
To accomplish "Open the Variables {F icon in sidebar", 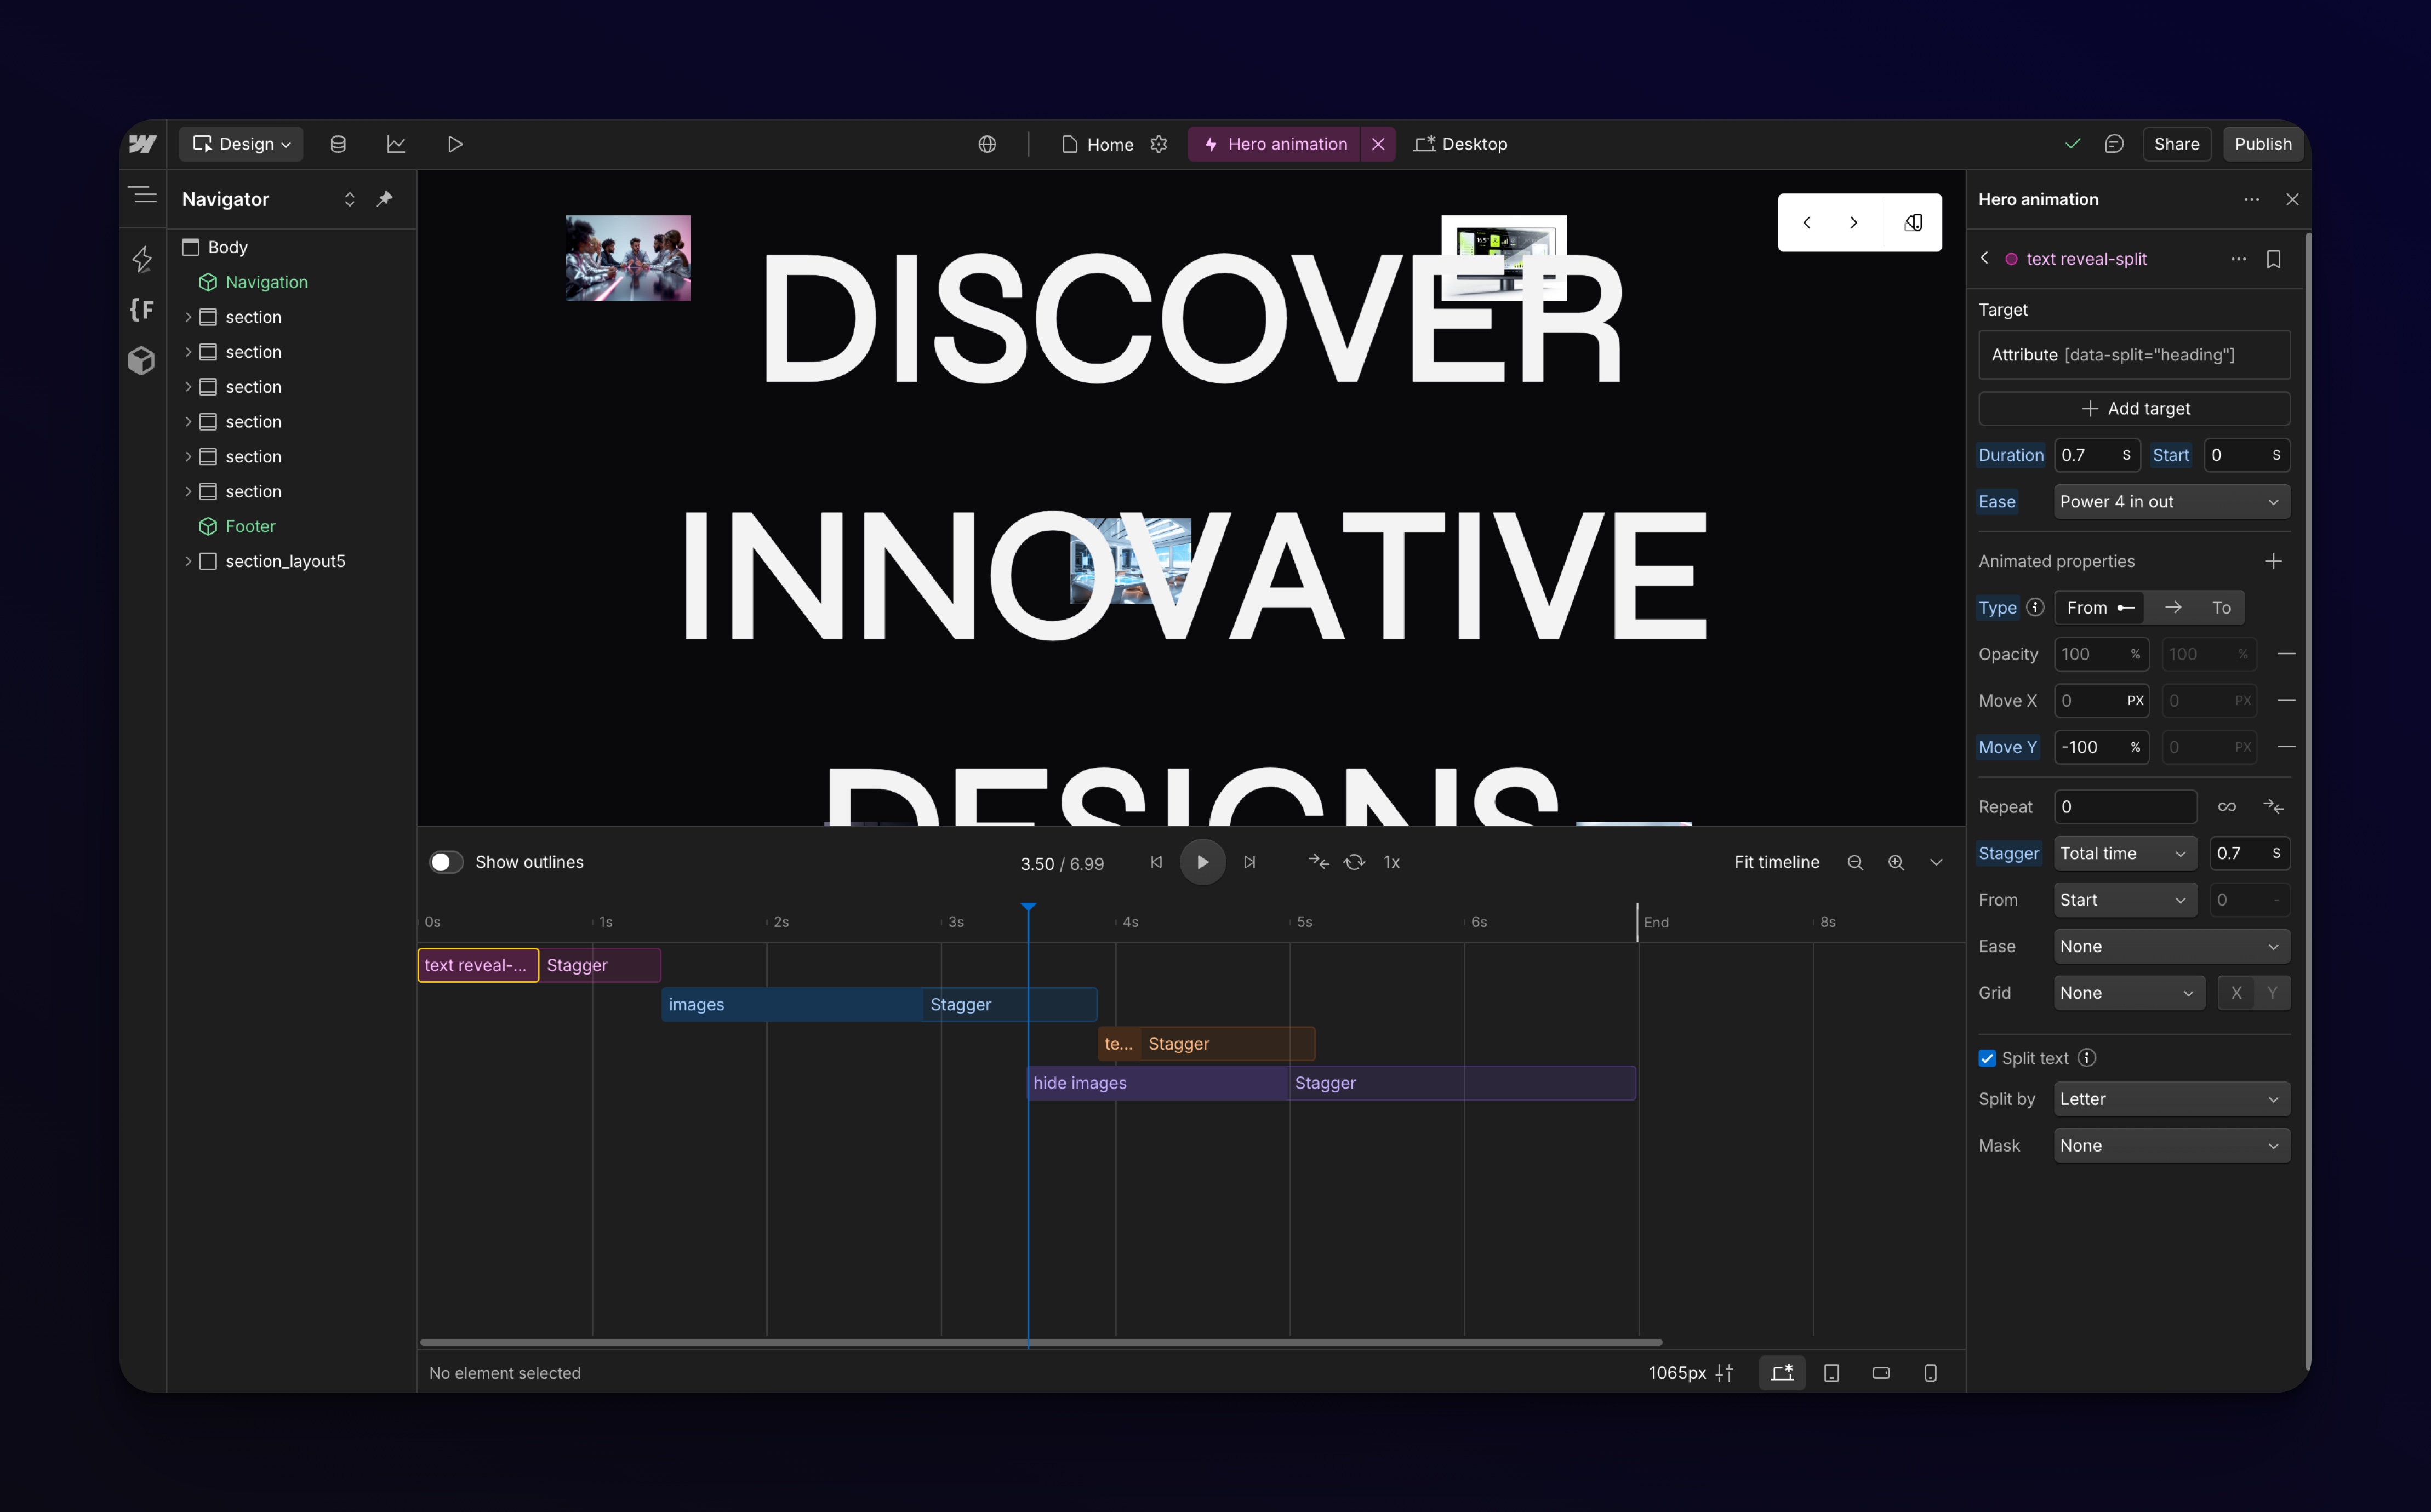I will pos(142,310).
